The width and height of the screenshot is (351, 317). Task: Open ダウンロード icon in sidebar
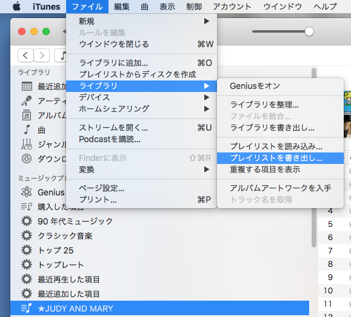click(27, 158)
